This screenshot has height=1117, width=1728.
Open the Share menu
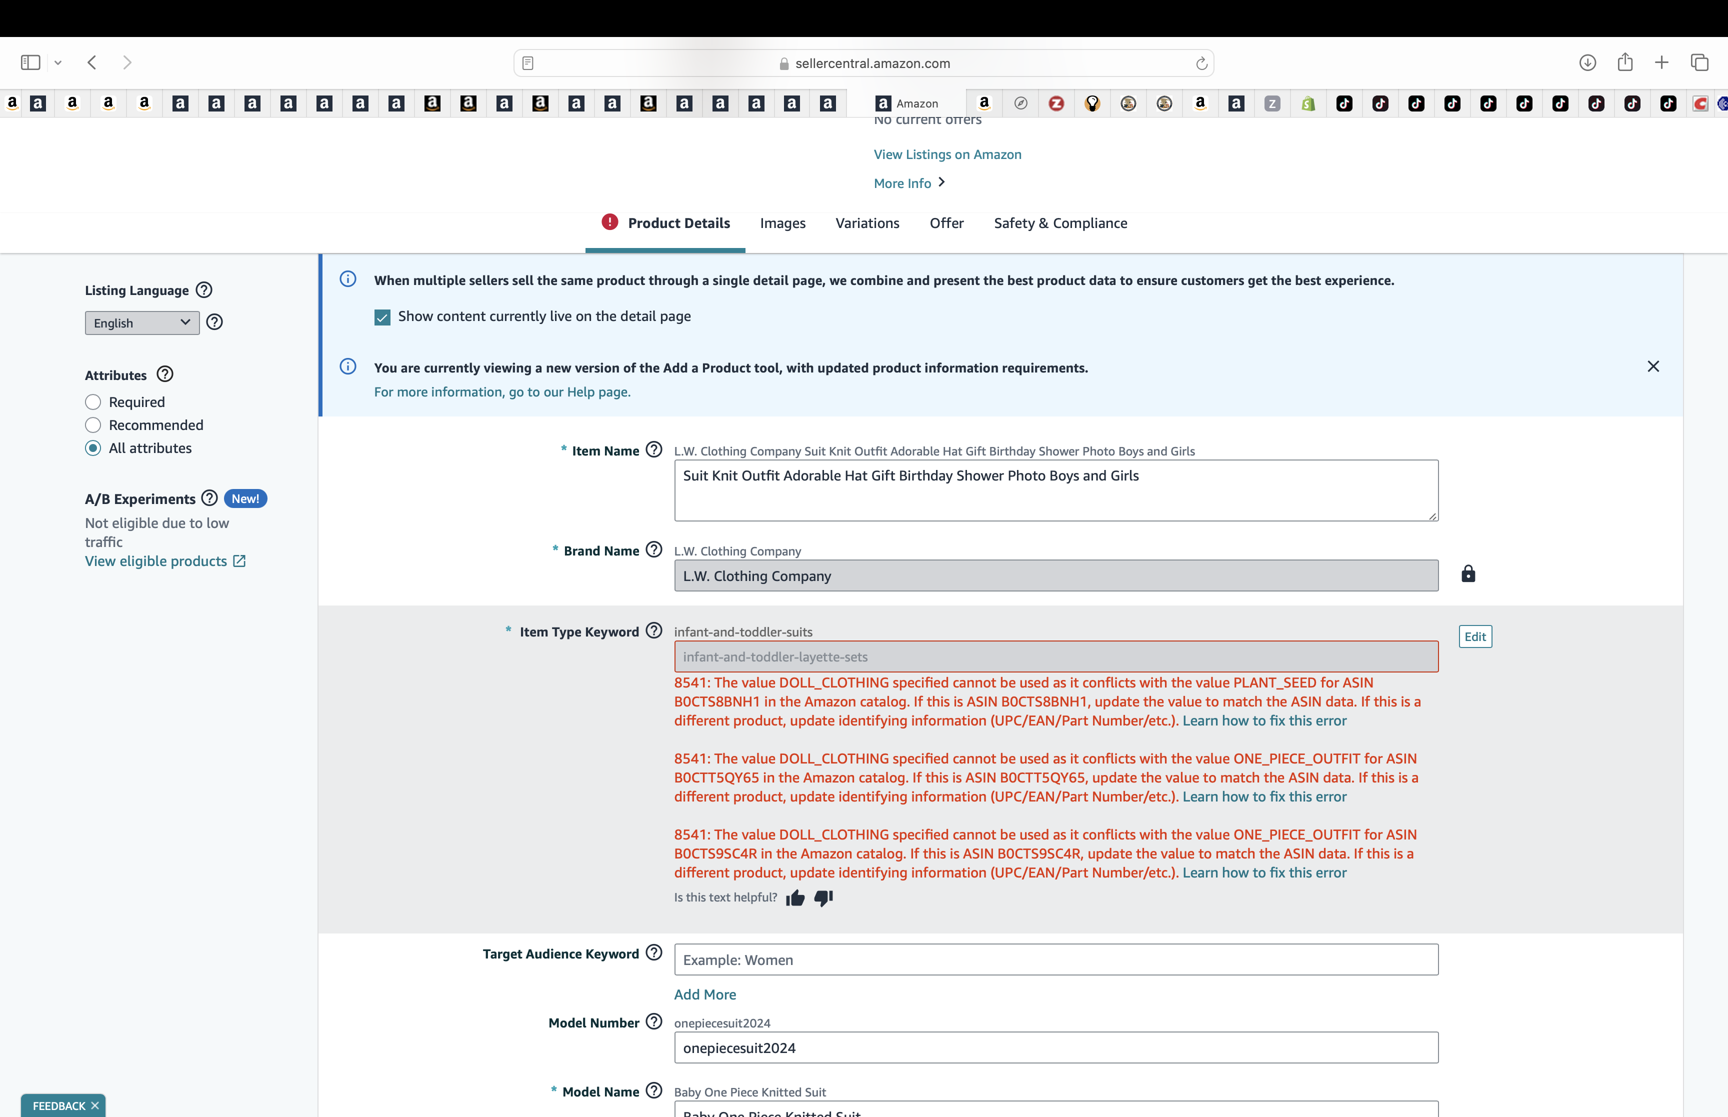1625,61
